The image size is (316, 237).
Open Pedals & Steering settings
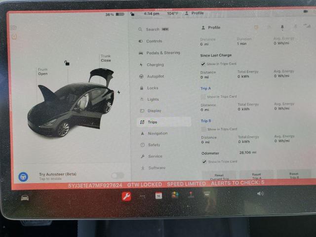click(159, 53)
